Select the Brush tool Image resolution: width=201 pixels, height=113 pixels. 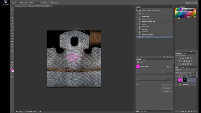[x=12, y=30]
